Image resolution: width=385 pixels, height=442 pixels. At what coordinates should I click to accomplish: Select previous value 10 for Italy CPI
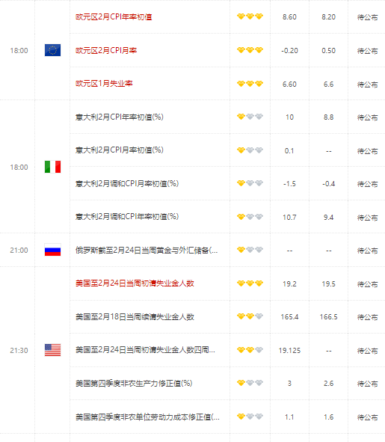coord(289,117)
